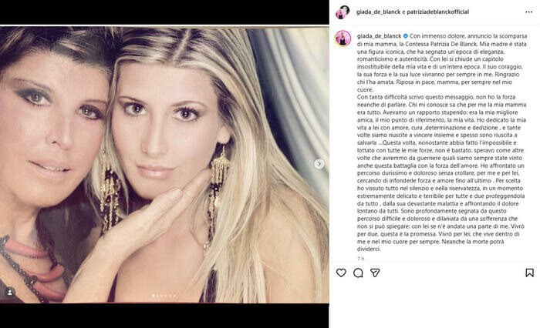540x328 pixels.
Task: Like the post with the heart icon
Action: 341,273
